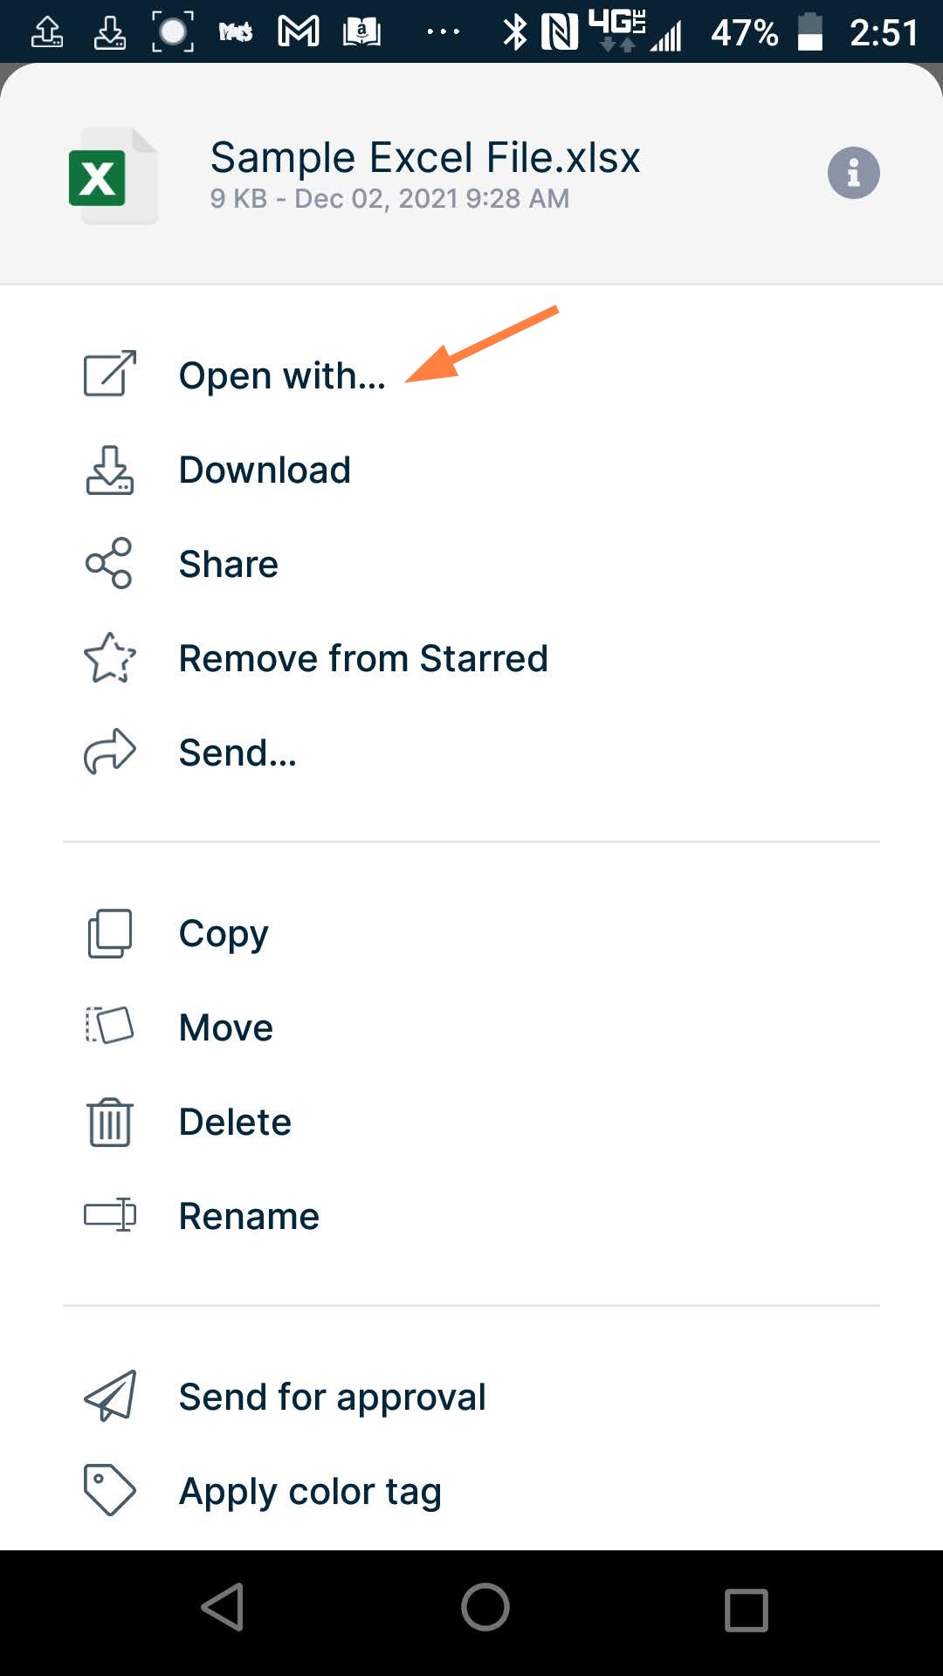Tap the Excel file thumbnail icon
Image resolution: width=943 pixels, height=1676 pixels.
click(x=112, y=176)
